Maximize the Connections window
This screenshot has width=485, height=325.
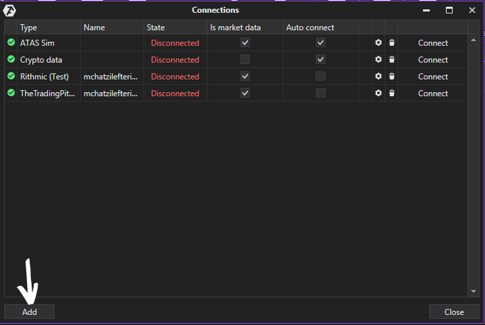[x=449, y=10]
